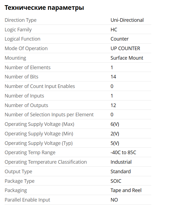189x207 pixels.
Task: Click "Number of Selection Inputs per Element" label
Action: (49, 115)
